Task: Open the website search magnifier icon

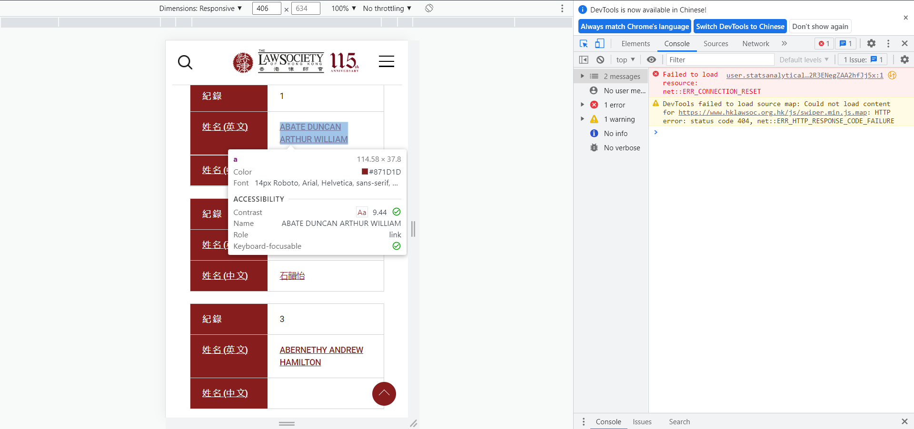Action: [x=185, y=62]
